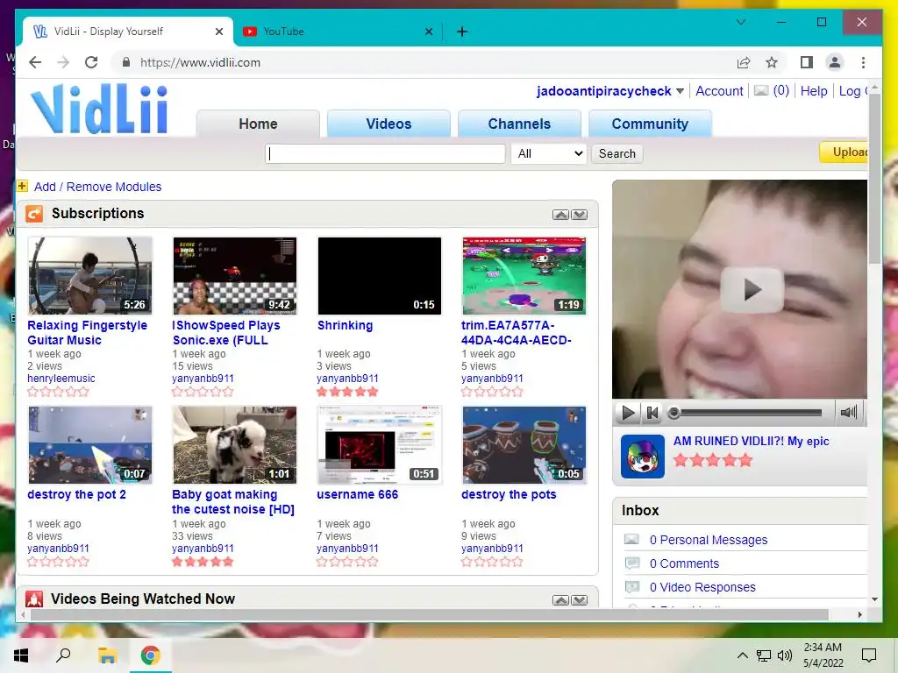This screenshot has height=673, width=898.
Task: Bookmark this page with the star icon
Action: coord(772,62)
